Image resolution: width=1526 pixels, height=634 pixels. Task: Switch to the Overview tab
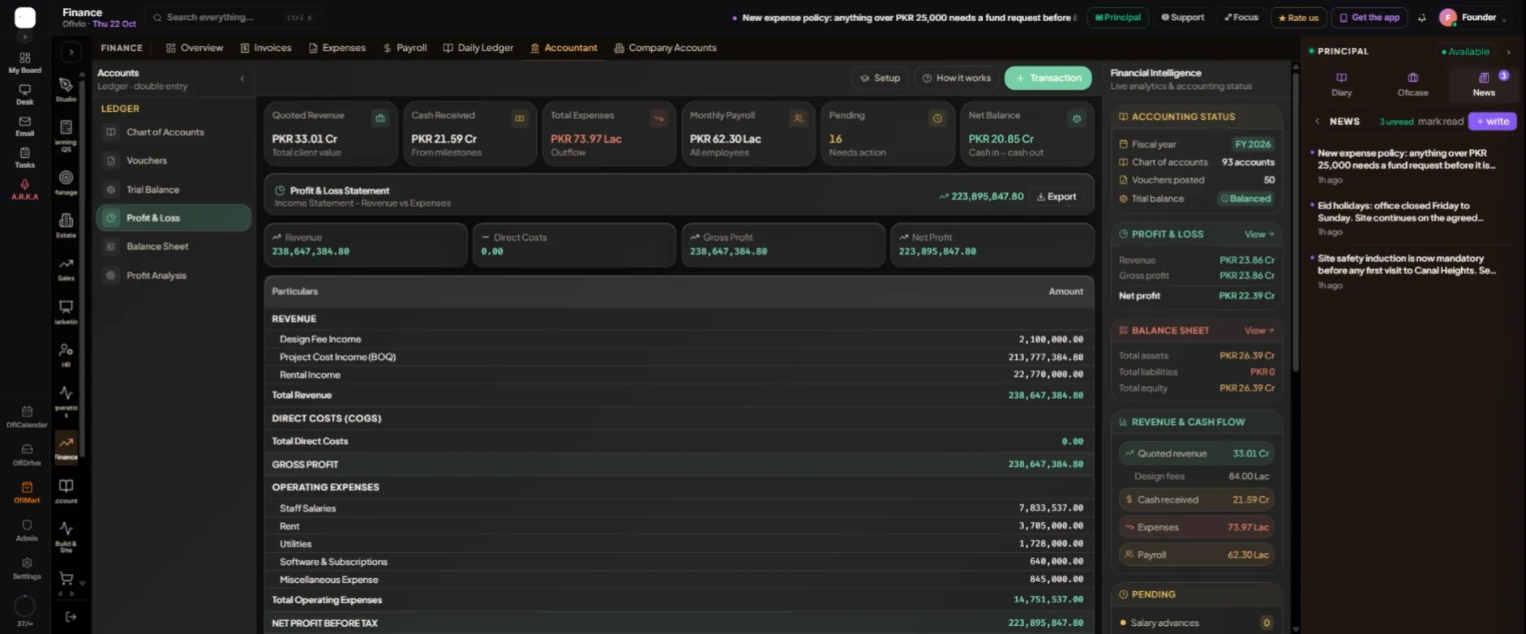[195, 48]
